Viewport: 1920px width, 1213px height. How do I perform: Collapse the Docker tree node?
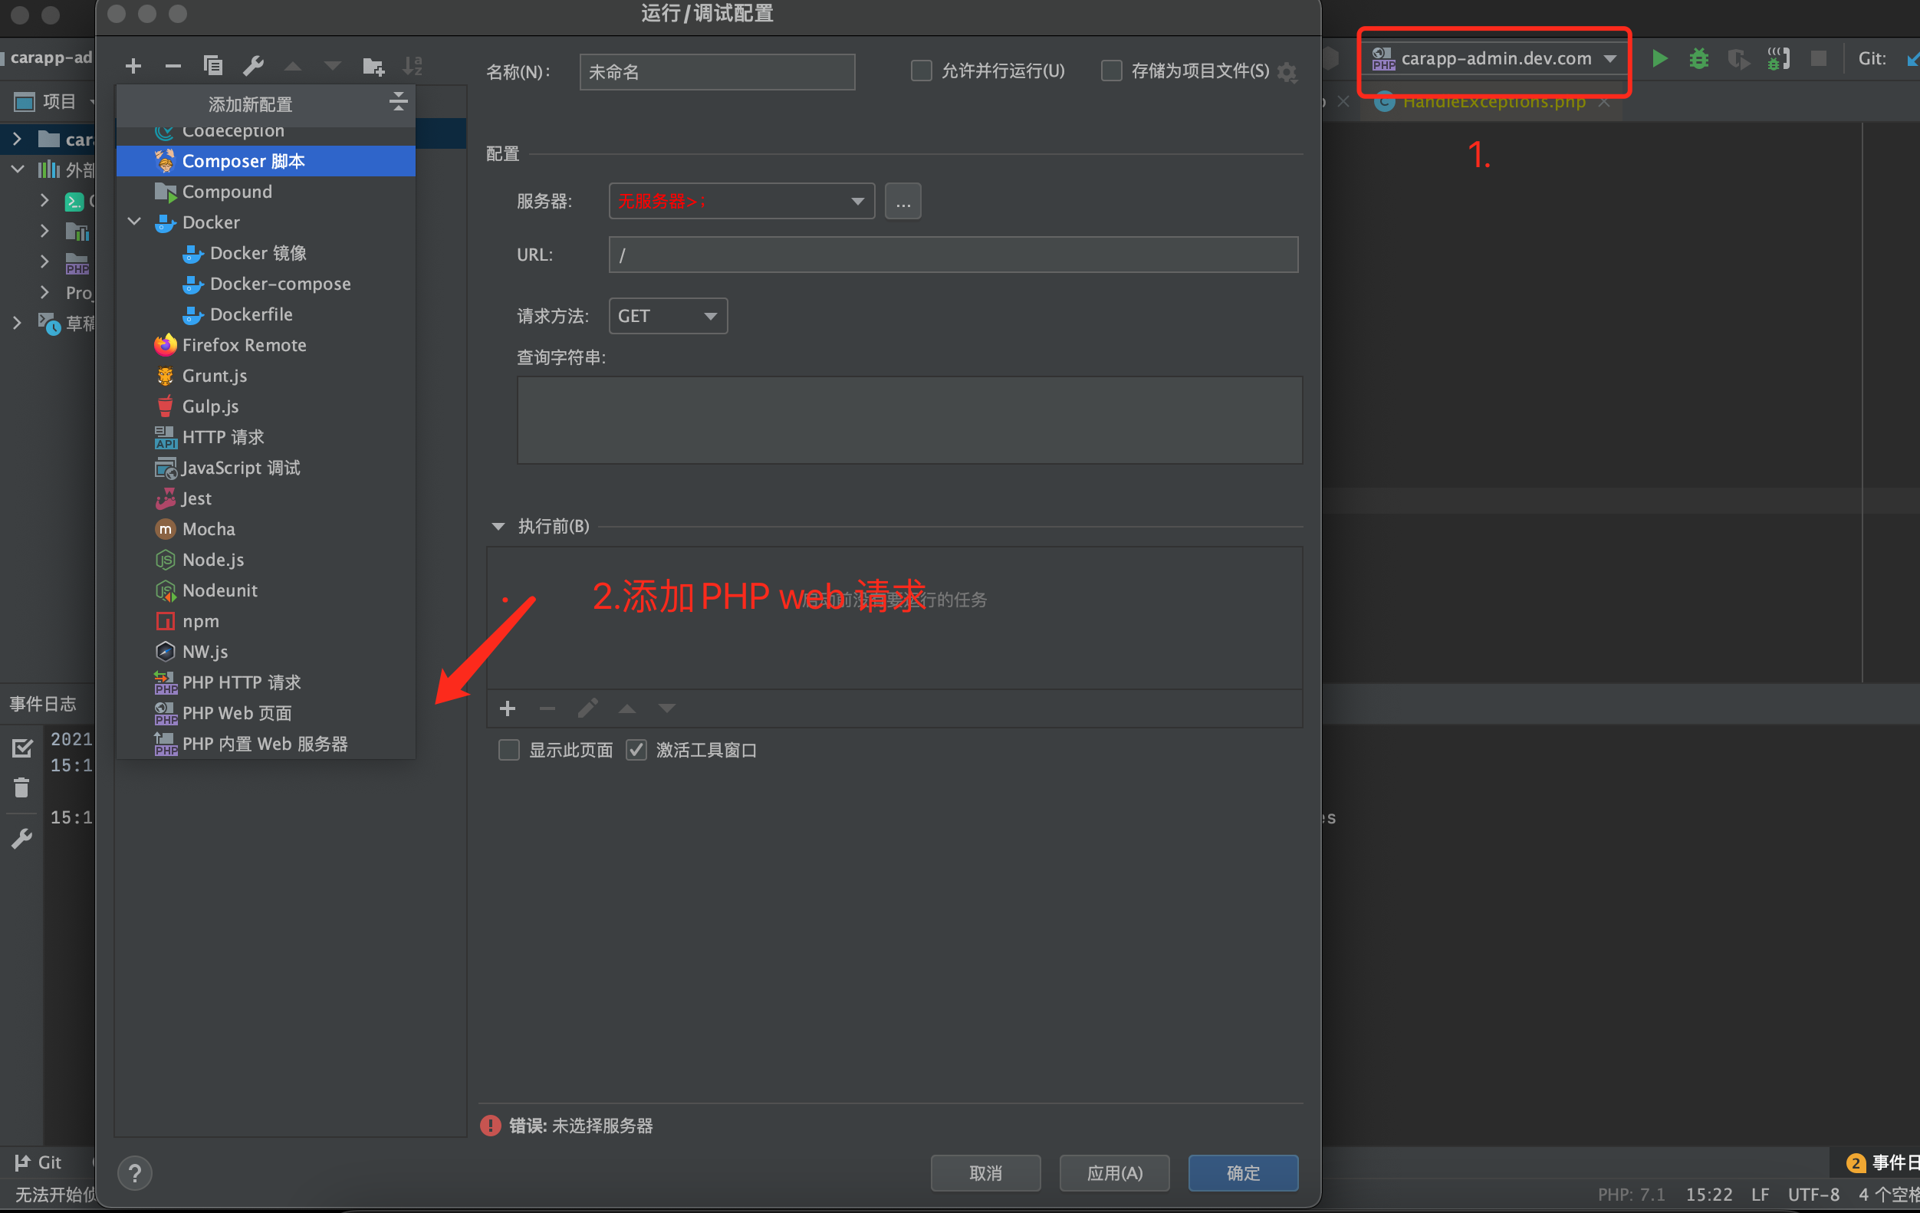click(x=135, y=222)
